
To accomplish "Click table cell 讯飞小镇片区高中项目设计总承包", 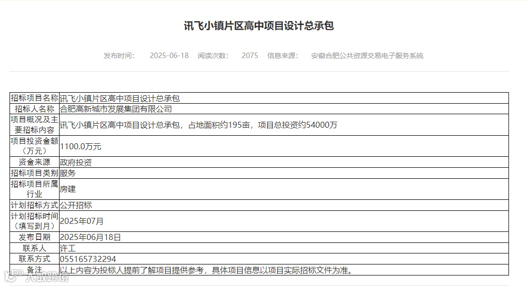I will click(120, 98).
